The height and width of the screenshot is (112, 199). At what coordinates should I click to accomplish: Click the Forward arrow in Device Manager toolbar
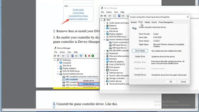[x=105, y=16]
